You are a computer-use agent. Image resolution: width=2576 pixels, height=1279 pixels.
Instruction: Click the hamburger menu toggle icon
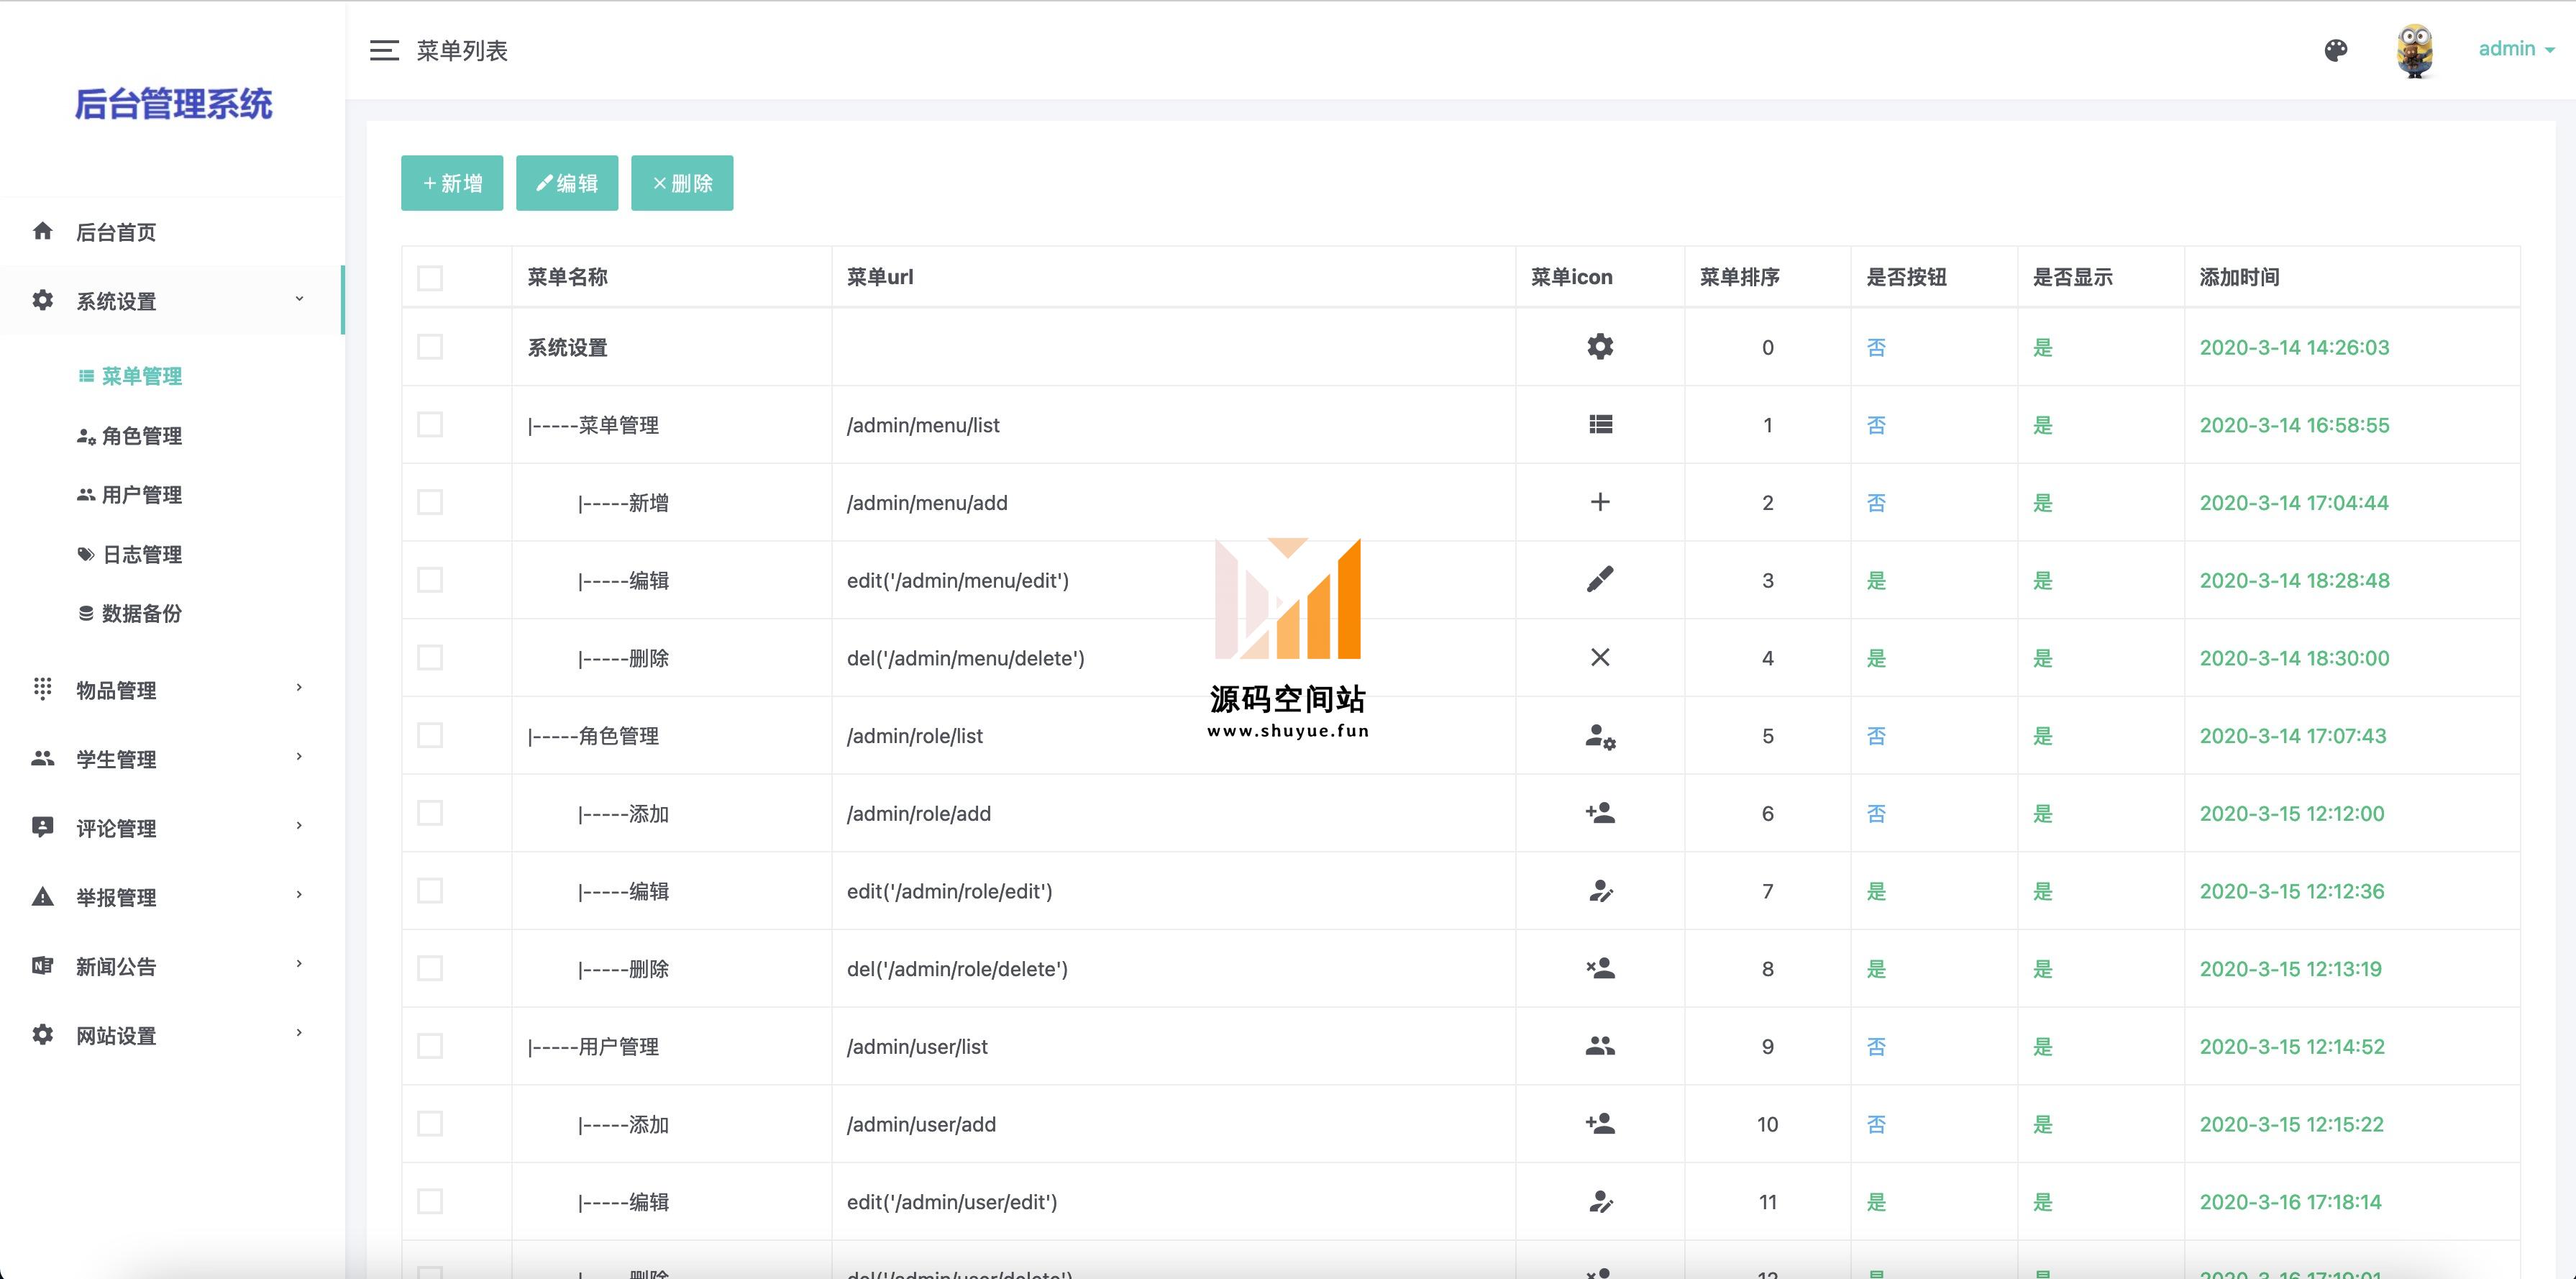384,50
